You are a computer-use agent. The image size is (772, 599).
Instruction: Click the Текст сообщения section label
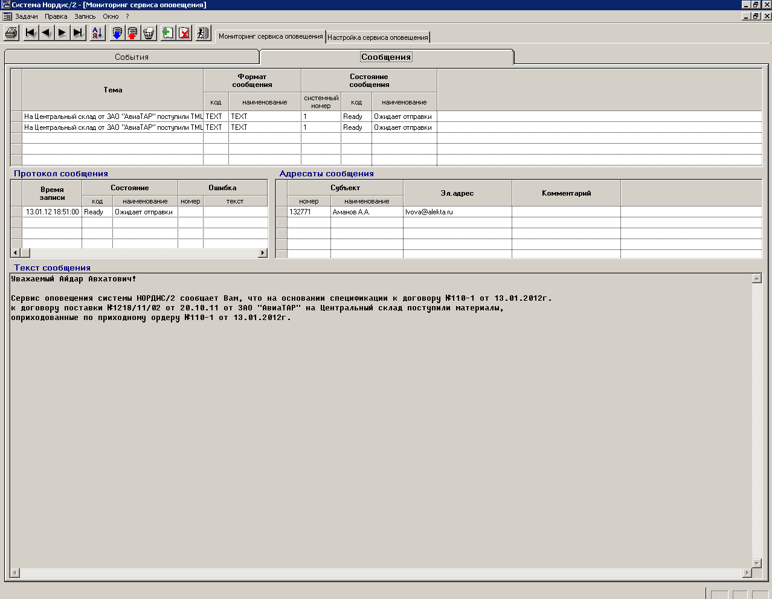click(53, 267)
